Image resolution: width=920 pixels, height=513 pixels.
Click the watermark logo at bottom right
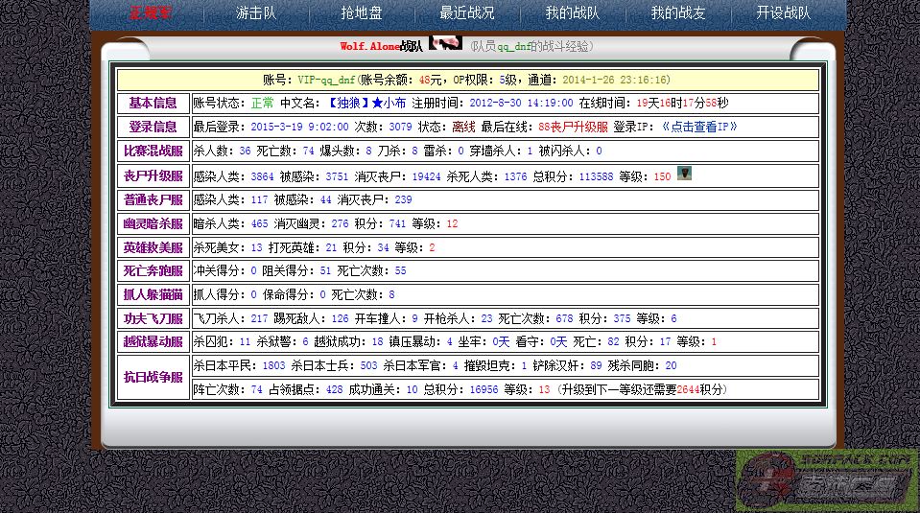(x=827, y=480)
